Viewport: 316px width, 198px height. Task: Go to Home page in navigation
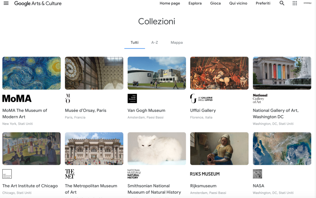pyautogui.click(x=170, y=3)
